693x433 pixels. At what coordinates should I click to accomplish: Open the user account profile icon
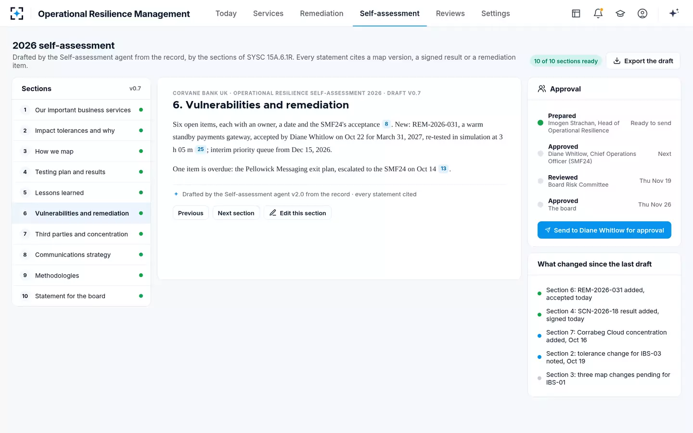point(642,13)
